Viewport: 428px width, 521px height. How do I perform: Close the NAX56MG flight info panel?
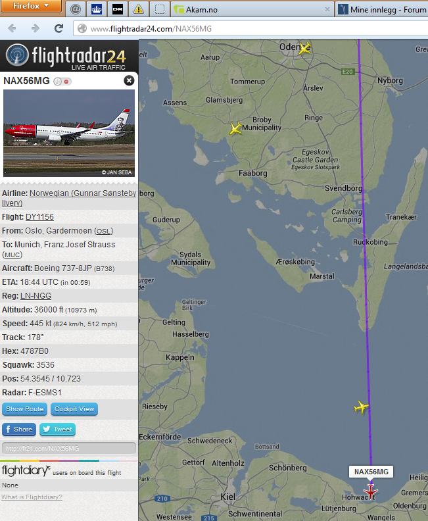(129, 80)
